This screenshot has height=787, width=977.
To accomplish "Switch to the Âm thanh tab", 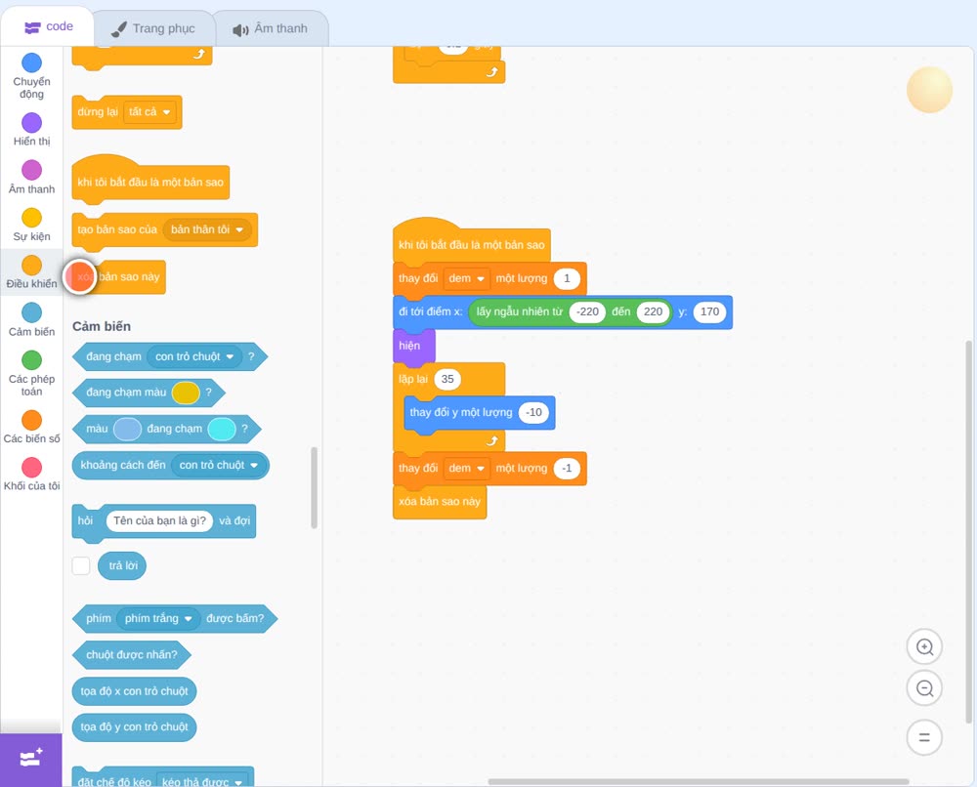I will (271, 28).
